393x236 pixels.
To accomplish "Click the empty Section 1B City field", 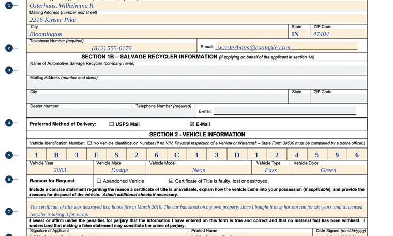I will pos(157,98).
